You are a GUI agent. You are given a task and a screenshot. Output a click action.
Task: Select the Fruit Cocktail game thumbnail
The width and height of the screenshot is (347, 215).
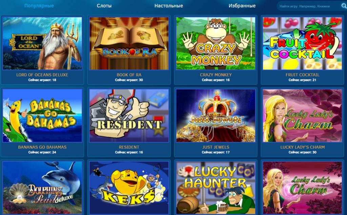pos(303,44)
